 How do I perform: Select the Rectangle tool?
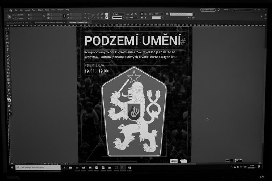click(x=8, y=66)
